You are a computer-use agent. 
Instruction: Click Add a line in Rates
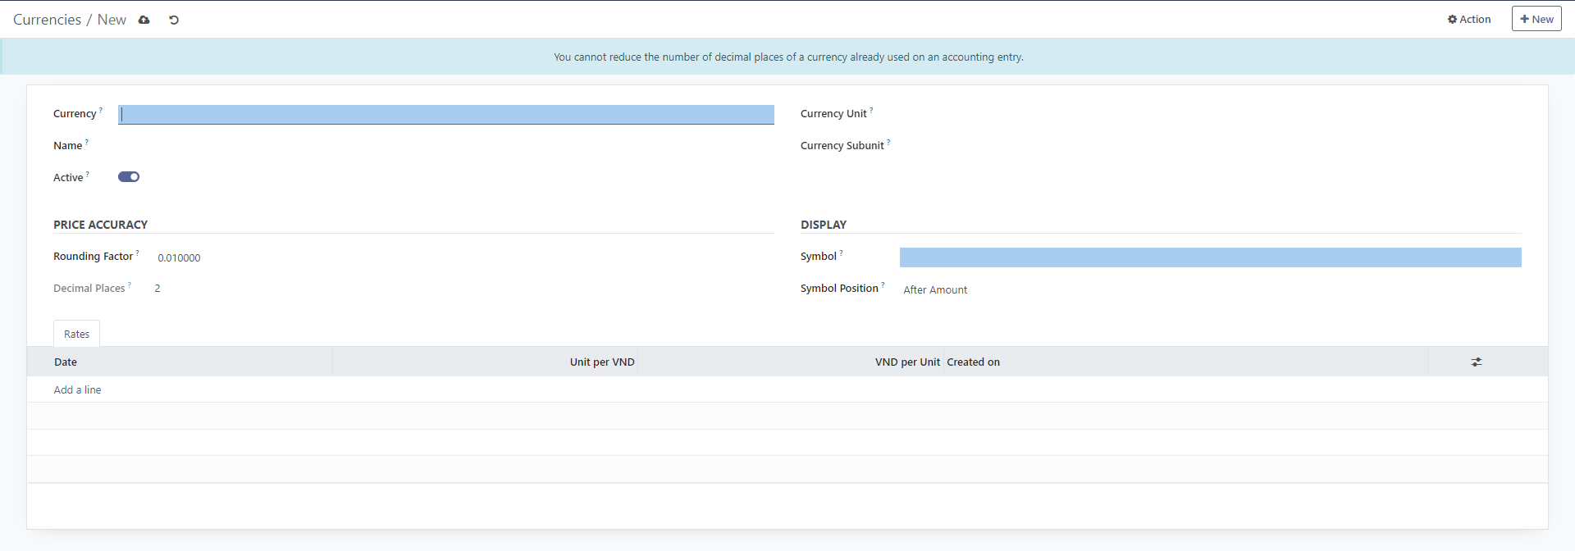[77, 389]
